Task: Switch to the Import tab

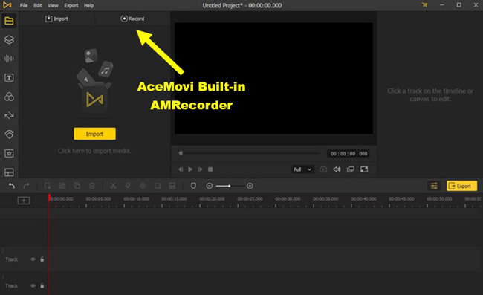Action: point(56,19)
